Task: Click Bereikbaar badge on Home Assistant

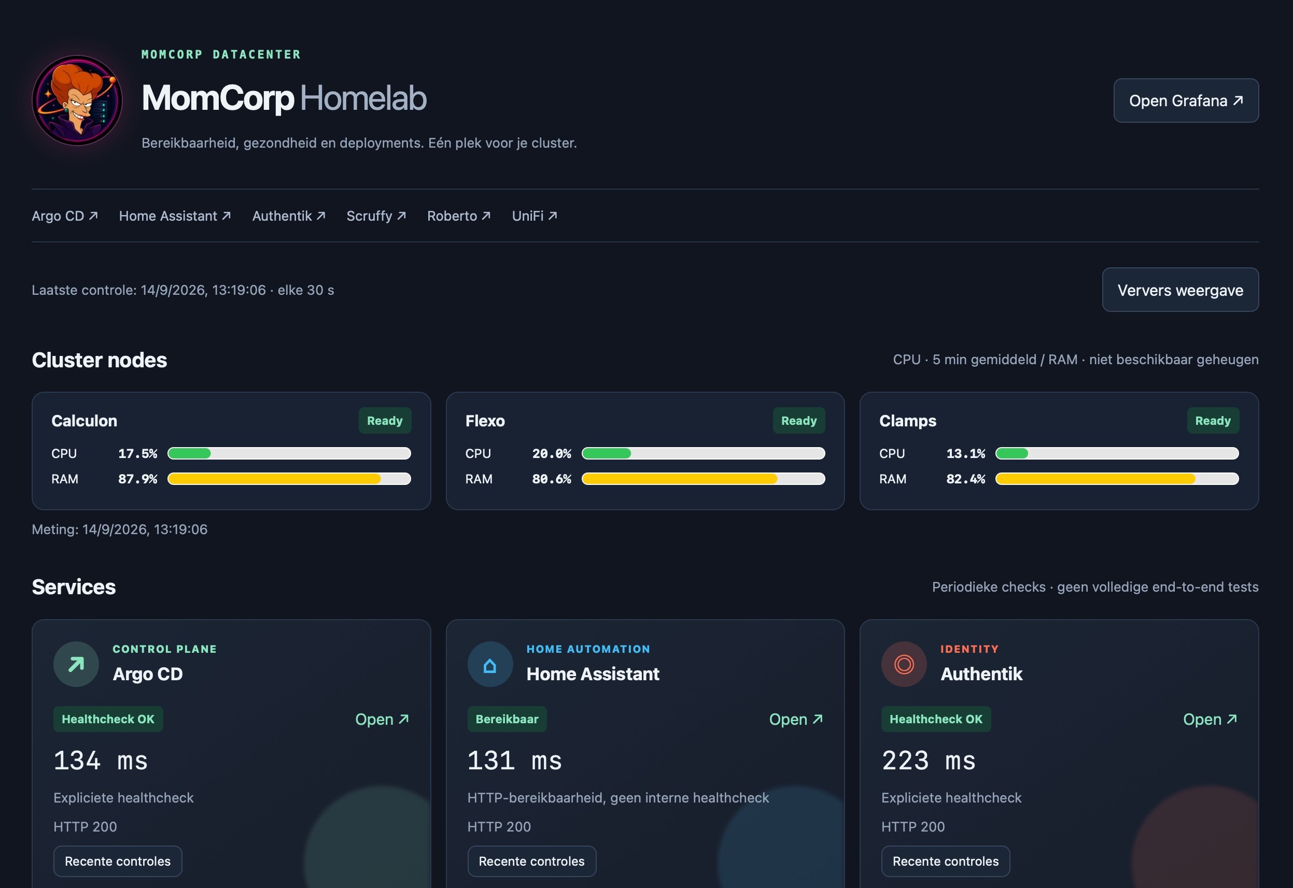Action: pyautogui.click(x=507, y=719)
